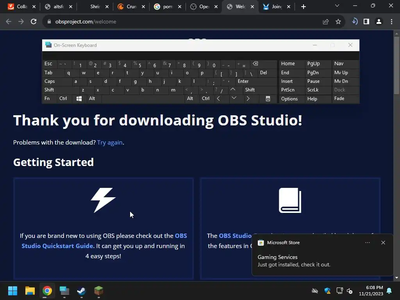Open a new browser tab
The height and width of the screenshot is (300, 400).
pyautogui.click(x=303, y=7)
